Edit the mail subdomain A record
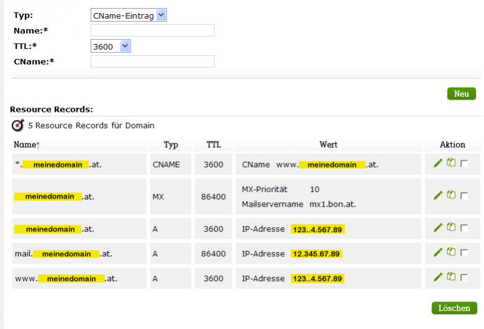484x329 pixels. (x=437, y=252)
